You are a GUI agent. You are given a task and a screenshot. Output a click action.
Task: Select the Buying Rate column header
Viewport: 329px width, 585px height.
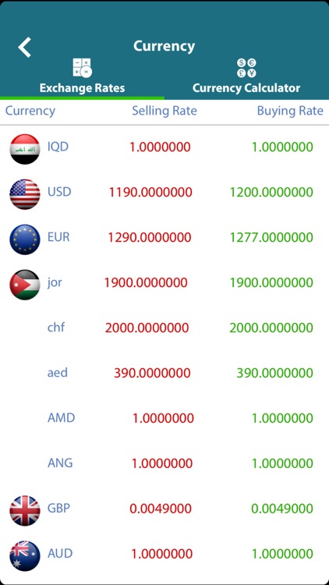point(290,111)
